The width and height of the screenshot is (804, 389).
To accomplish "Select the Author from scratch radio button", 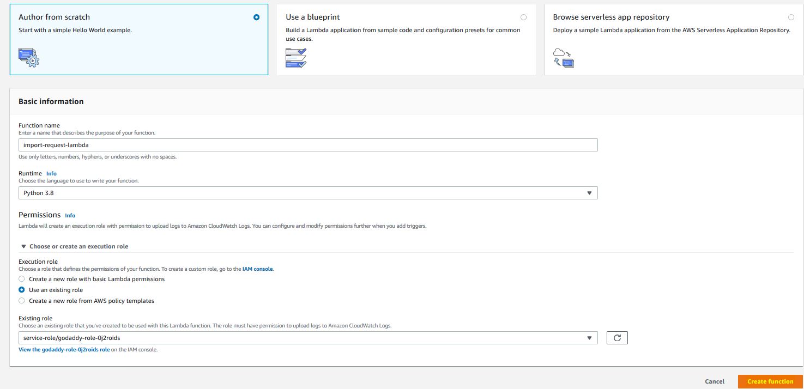I will coord(257,17).
